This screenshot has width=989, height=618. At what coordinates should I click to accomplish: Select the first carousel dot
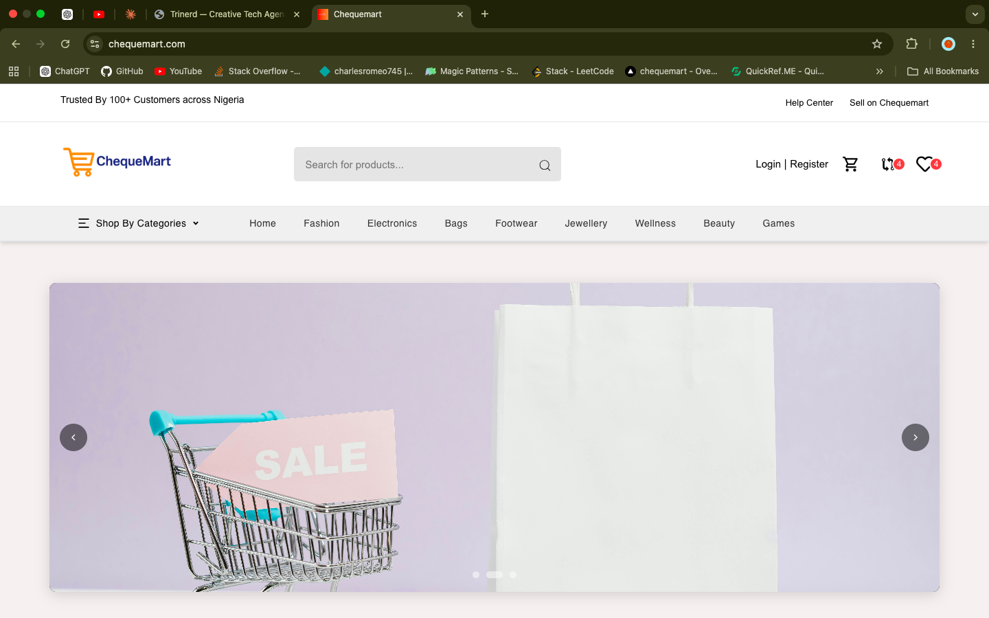coord(476,575)
